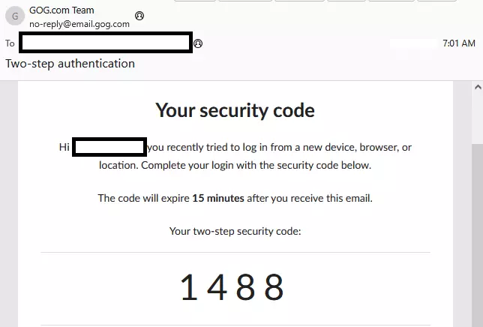Click the Your two-step security code label

point(235,231)
